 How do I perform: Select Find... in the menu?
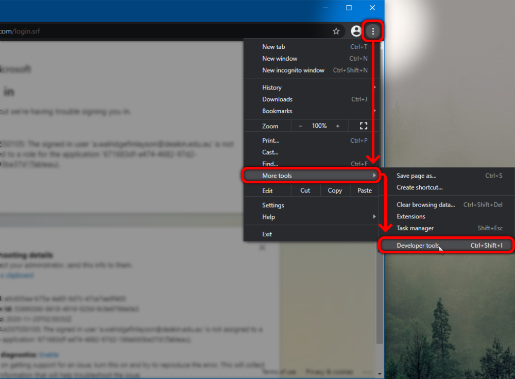point(312,164)
